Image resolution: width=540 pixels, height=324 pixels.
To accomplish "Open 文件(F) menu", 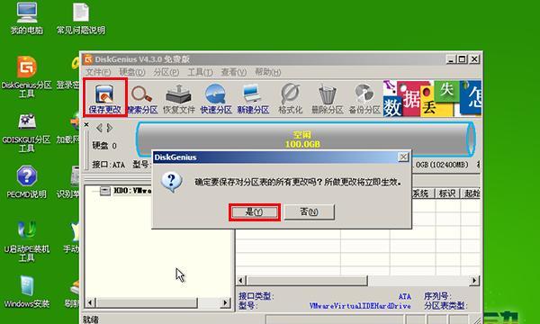I will click(x=98, y=72).
